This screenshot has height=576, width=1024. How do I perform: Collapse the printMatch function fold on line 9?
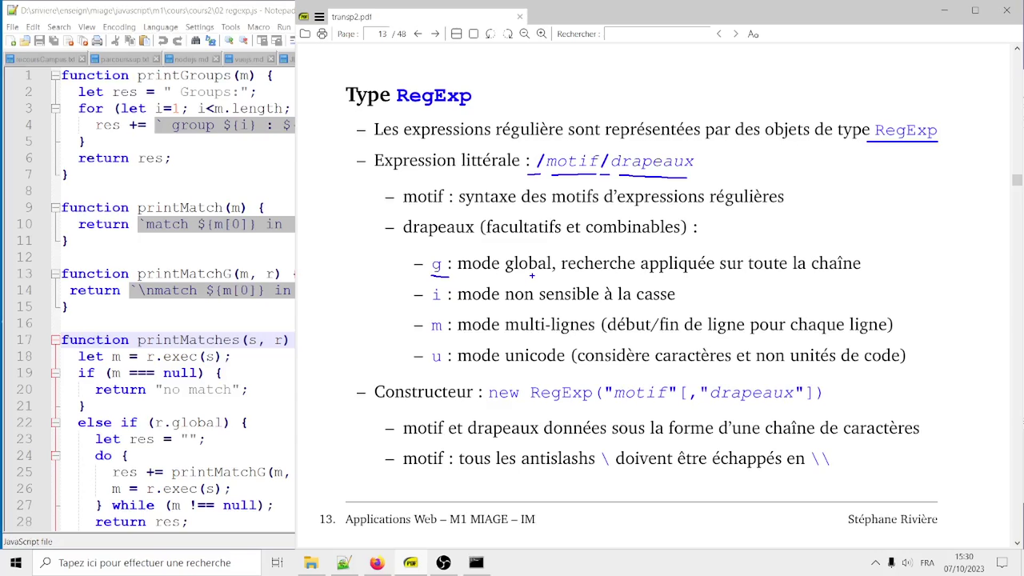coord(55,208)
